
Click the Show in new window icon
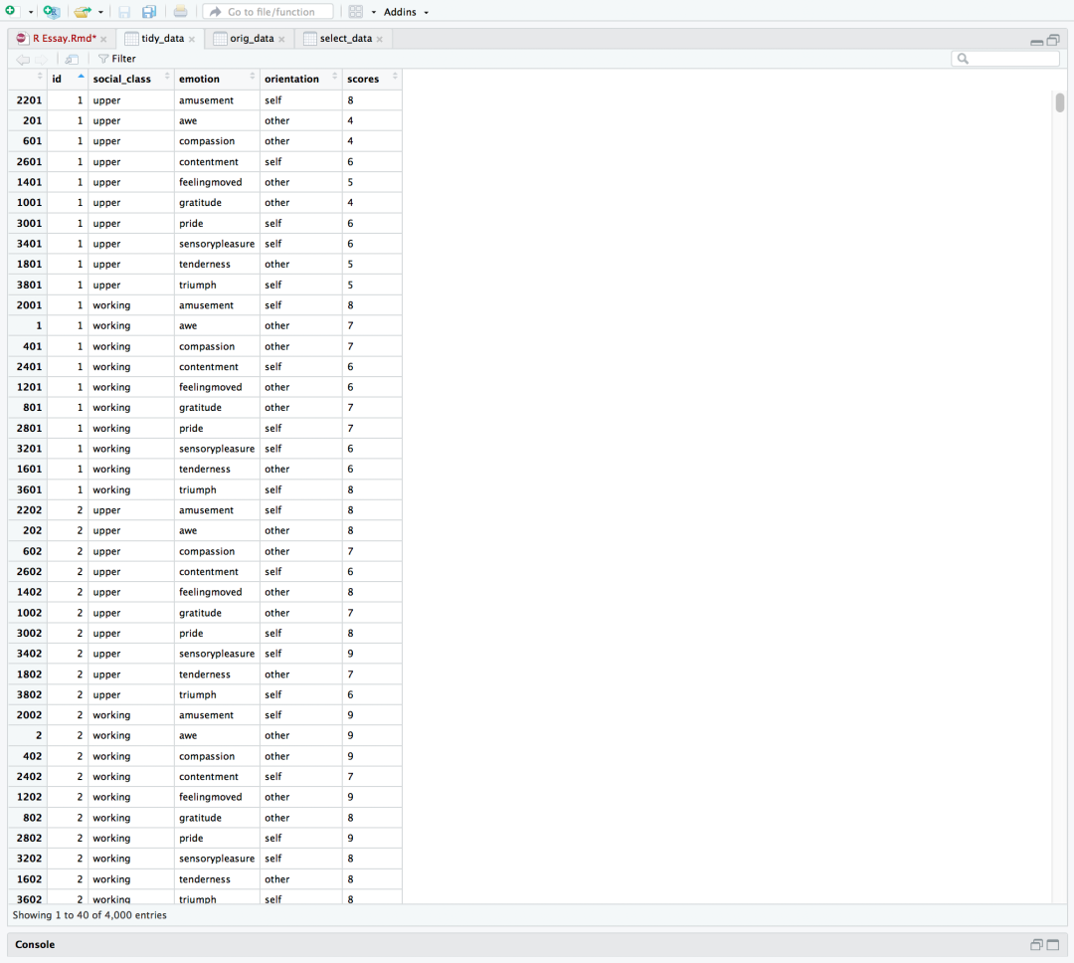[x=72, y=59]
